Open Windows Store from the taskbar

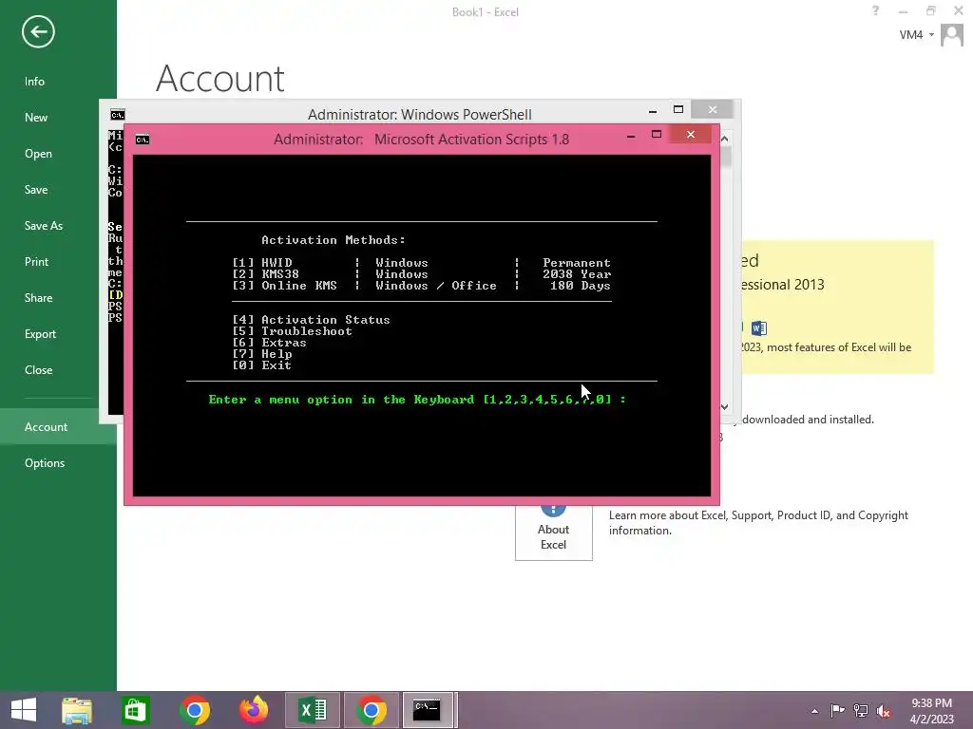(x=135, y=710)
